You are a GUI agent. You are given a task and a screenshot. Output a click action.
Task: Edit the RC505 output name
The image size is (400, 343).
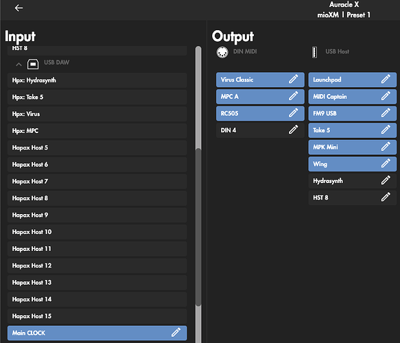(294, 113)
